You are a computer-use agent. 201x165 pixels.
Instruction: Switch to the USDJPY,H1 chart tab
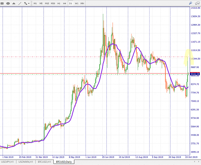pos(7,162)
